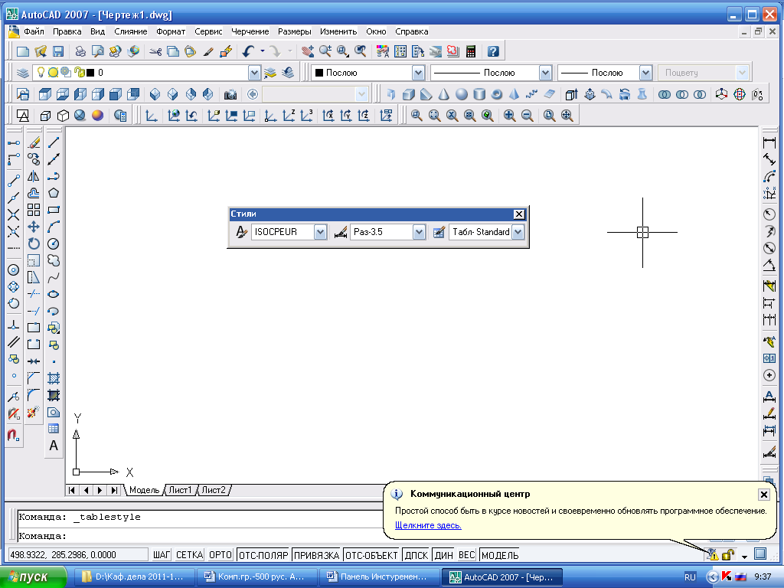Open the QuickCalc calculator icon

(471, 51)
